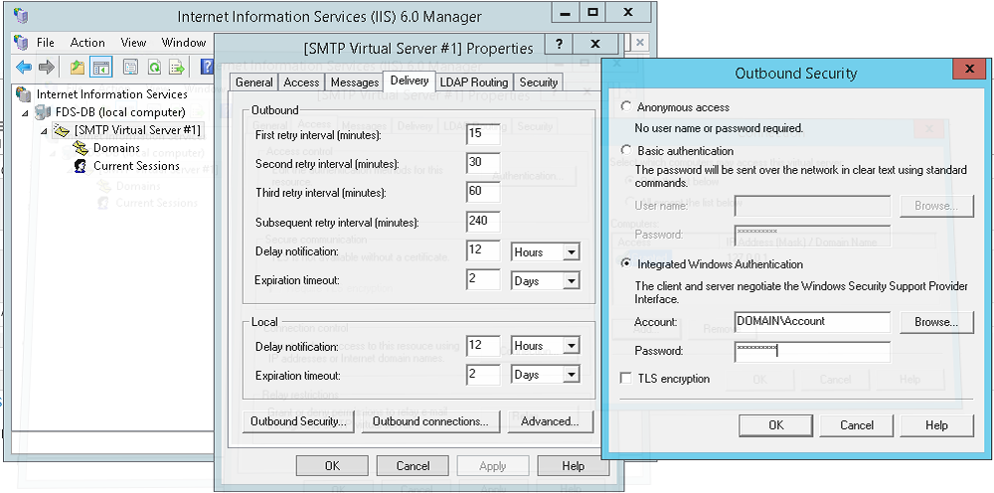Click the First retry interval field
Viewport: 994px width, 493px height.
(x=483, y=135)
